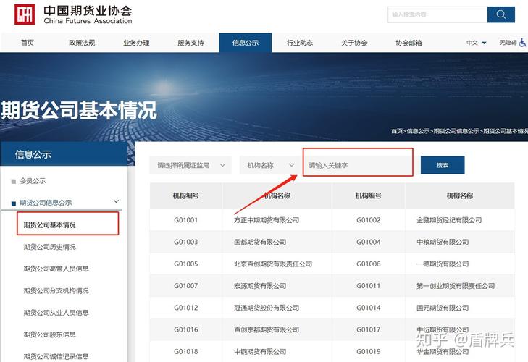Viewport: 528px width, 362px height.
Task: Select 期货公司历史情况 in the sidebar
Action: (x=49, y=247)
